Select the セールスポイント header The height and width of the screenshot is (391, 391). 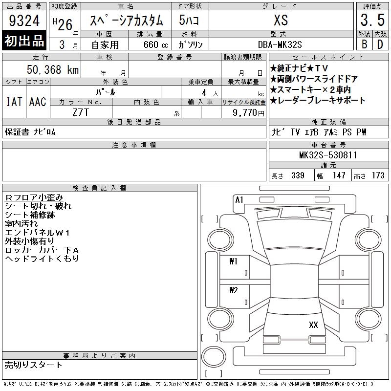(x=328, y=57)
